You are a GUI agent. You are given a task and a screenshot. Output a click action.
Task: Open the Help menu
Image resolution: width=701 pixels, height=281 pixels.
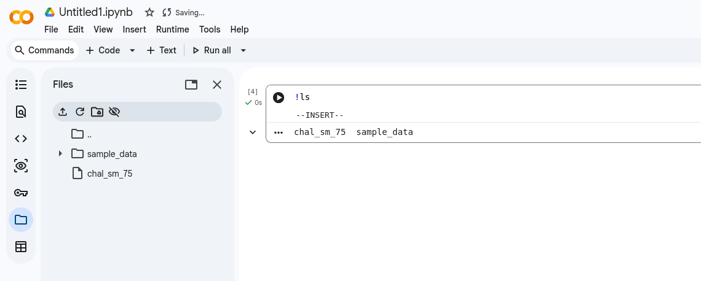tap(240, 29)
